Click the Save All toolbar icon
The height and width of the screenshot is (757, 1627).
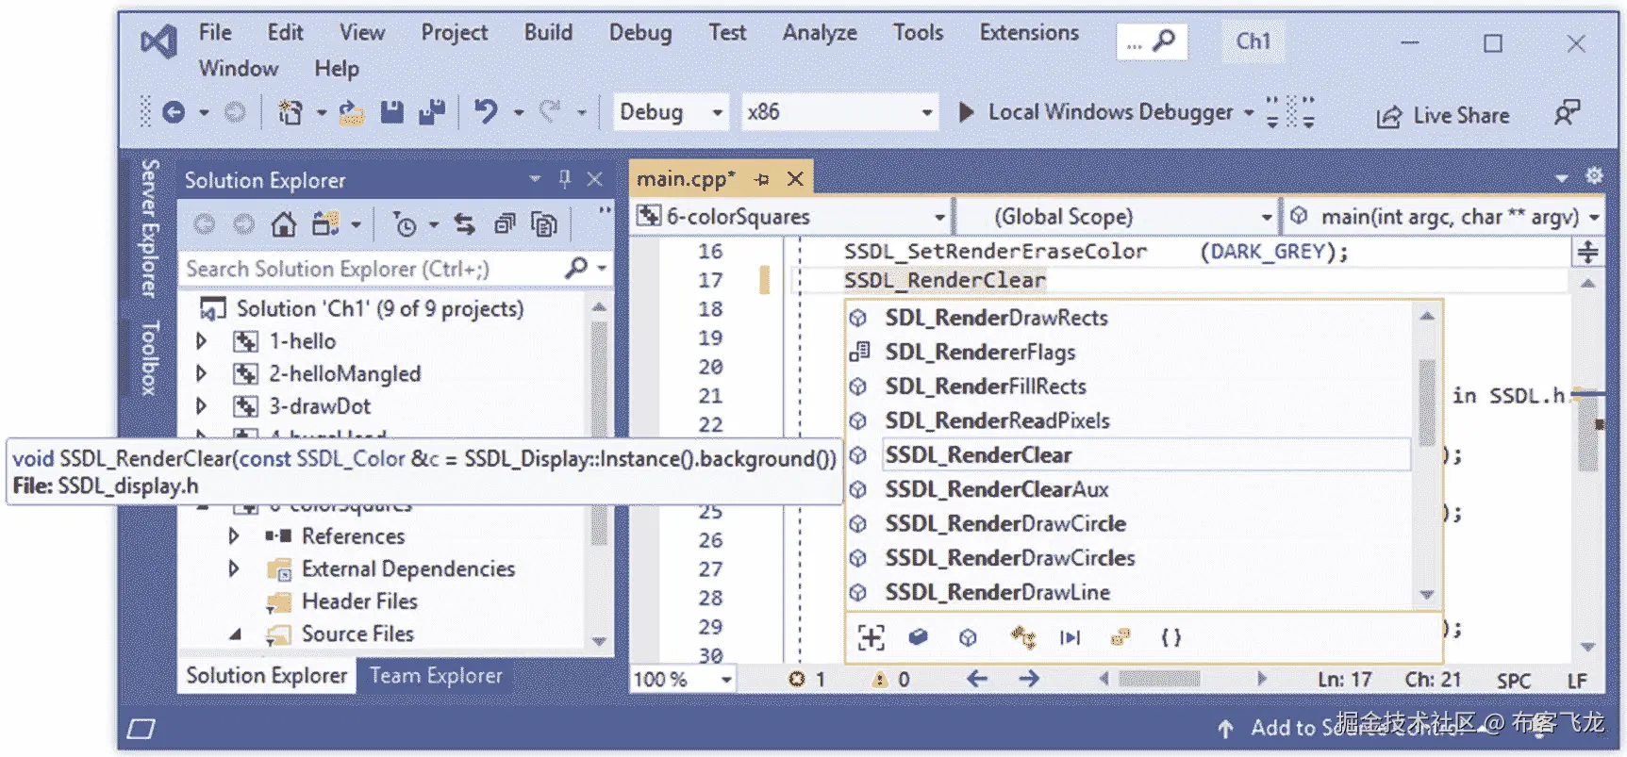(433, 113)
